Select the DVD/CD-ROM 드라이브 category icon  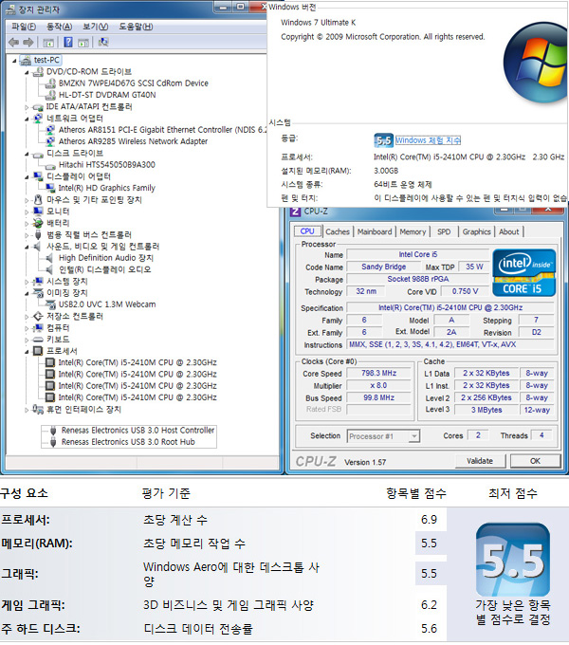point(38,71)
